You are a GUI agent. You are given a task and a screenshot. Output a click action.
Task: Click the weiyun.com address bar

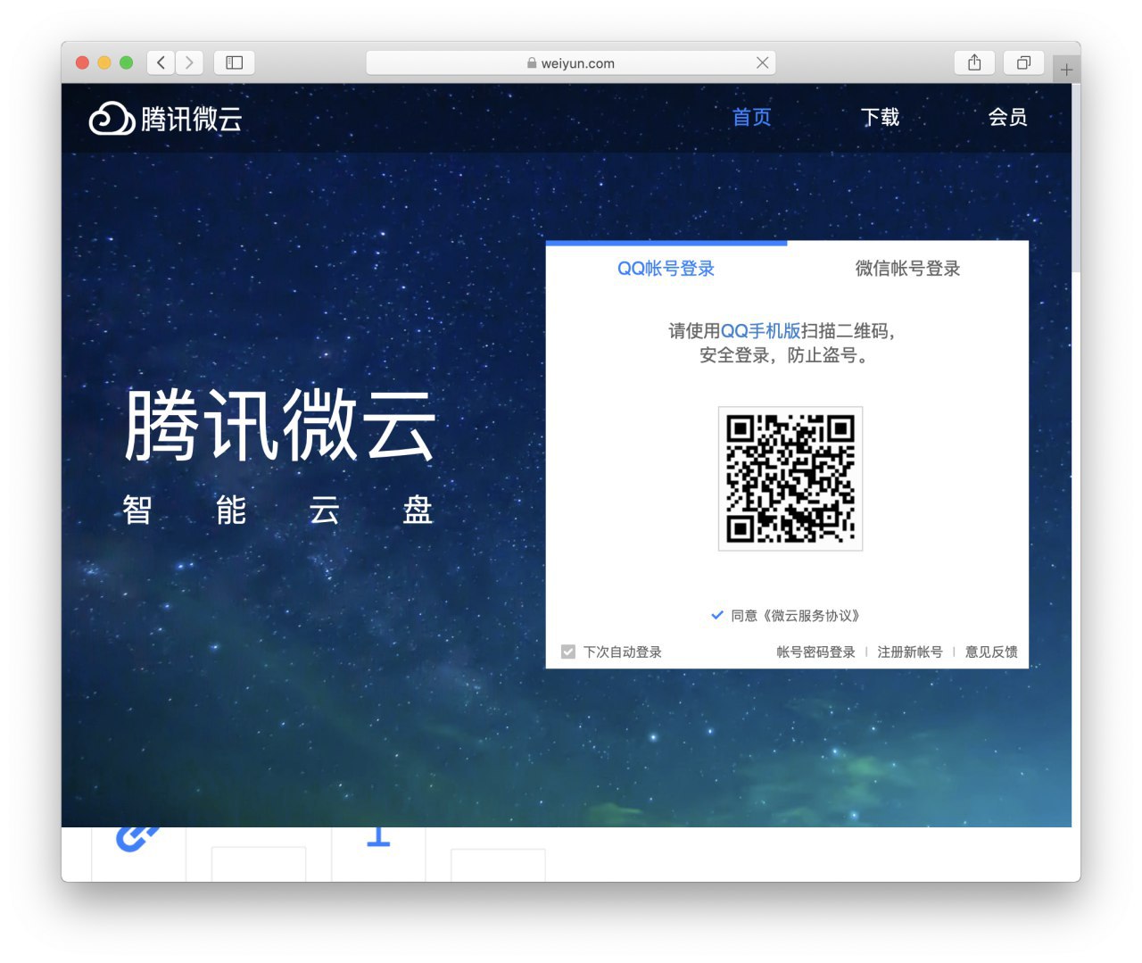[x=571, y=62]
